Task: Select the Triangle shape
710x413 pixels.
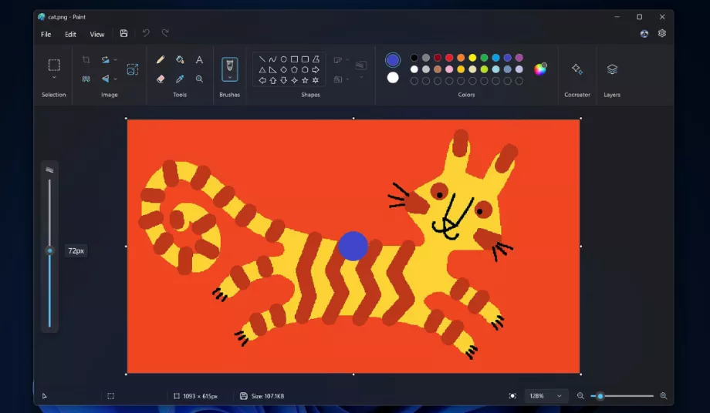Action: pos(262,70)
